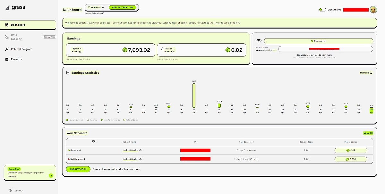This screenshot has height=194, width=385.
Task: Click the Connected status pill
Action: (x=318, y=41)
